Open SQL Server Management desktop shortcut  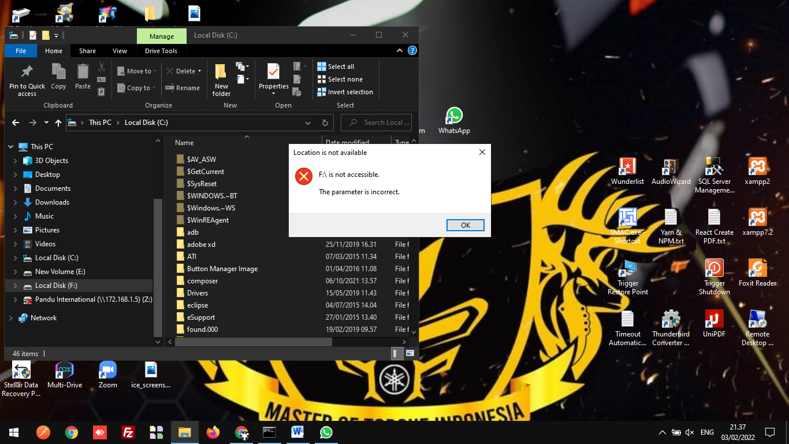tap(714, 175)
